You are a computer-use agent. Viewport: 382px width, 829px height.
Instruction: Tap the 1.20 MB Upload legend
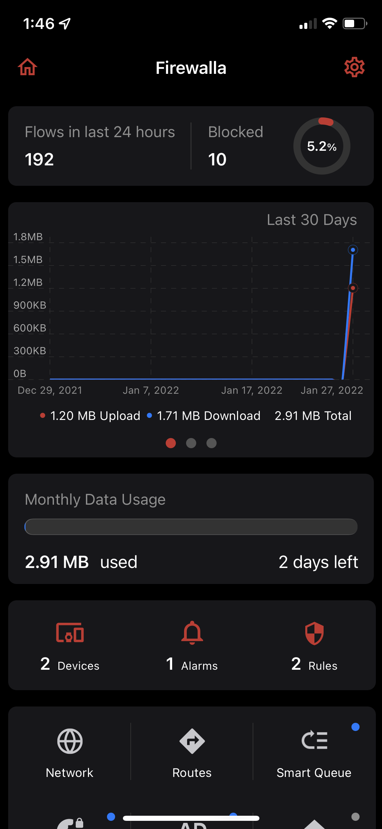click(x=90, y=416)
